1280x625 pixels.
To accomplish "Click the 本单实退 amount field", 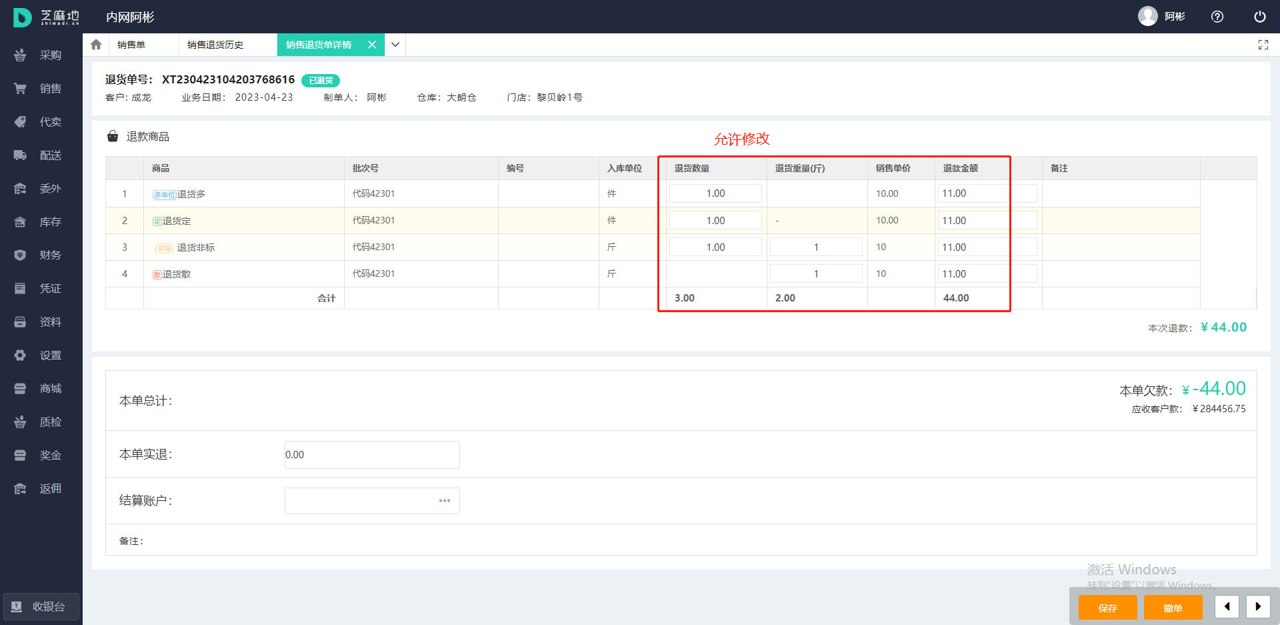I will click(372, 455).
